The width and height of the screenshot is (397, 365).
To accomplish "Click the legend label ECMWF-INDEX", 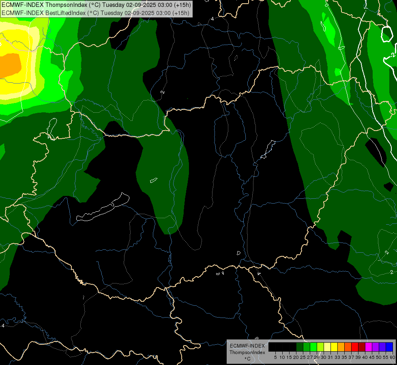I will click(x=247, y=346).
